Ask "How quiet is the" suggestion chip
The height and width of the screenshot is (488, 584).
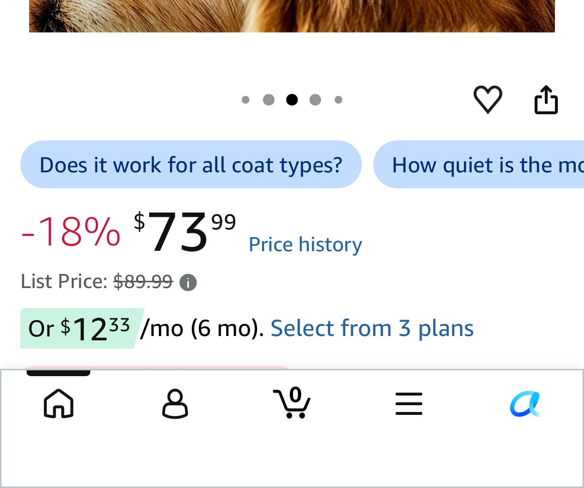(x=478, y=165)
